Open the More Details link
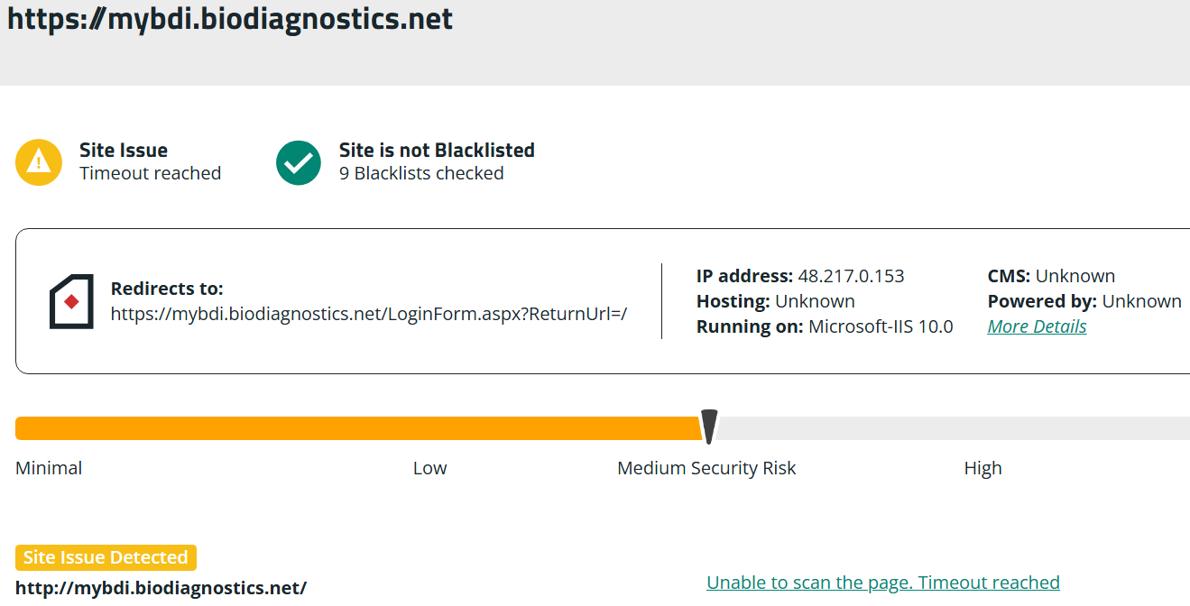This screenshot has height=606, width=1190. [1037, 326]
